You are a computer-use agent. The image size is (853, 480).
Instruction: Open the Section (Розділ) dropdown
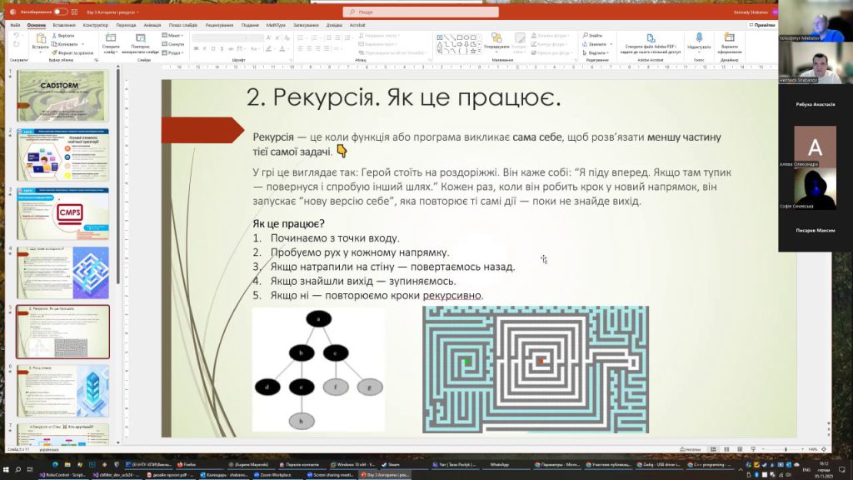(175, 52)
